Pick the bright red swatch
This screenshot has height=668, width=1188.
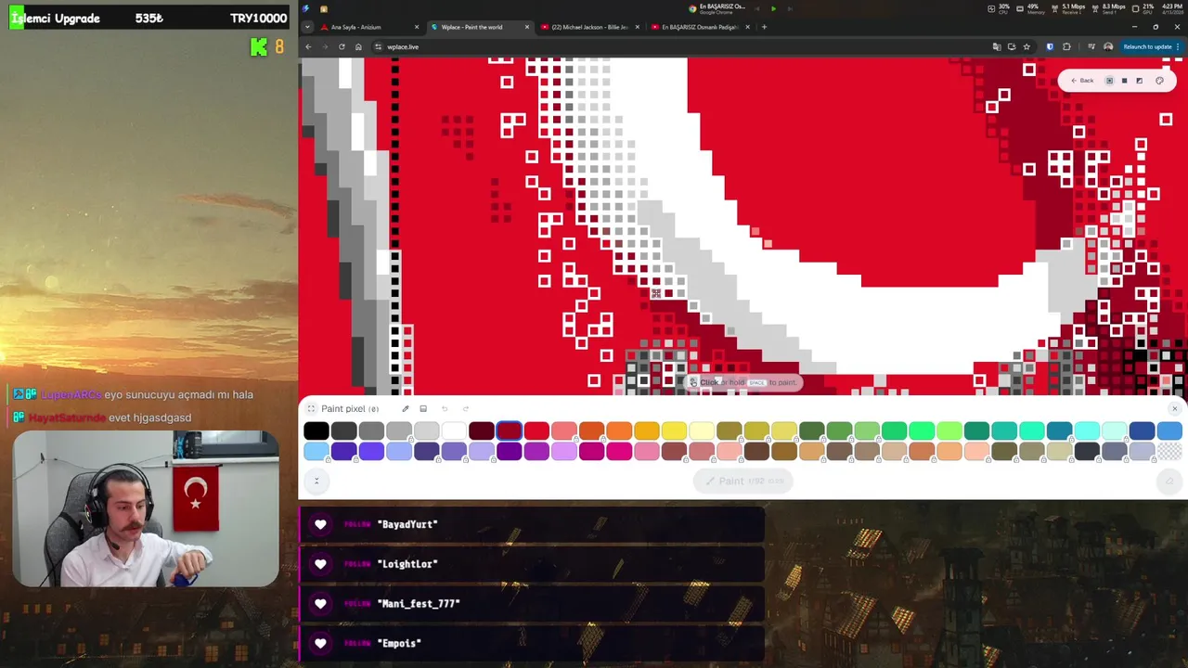[536, 430]
